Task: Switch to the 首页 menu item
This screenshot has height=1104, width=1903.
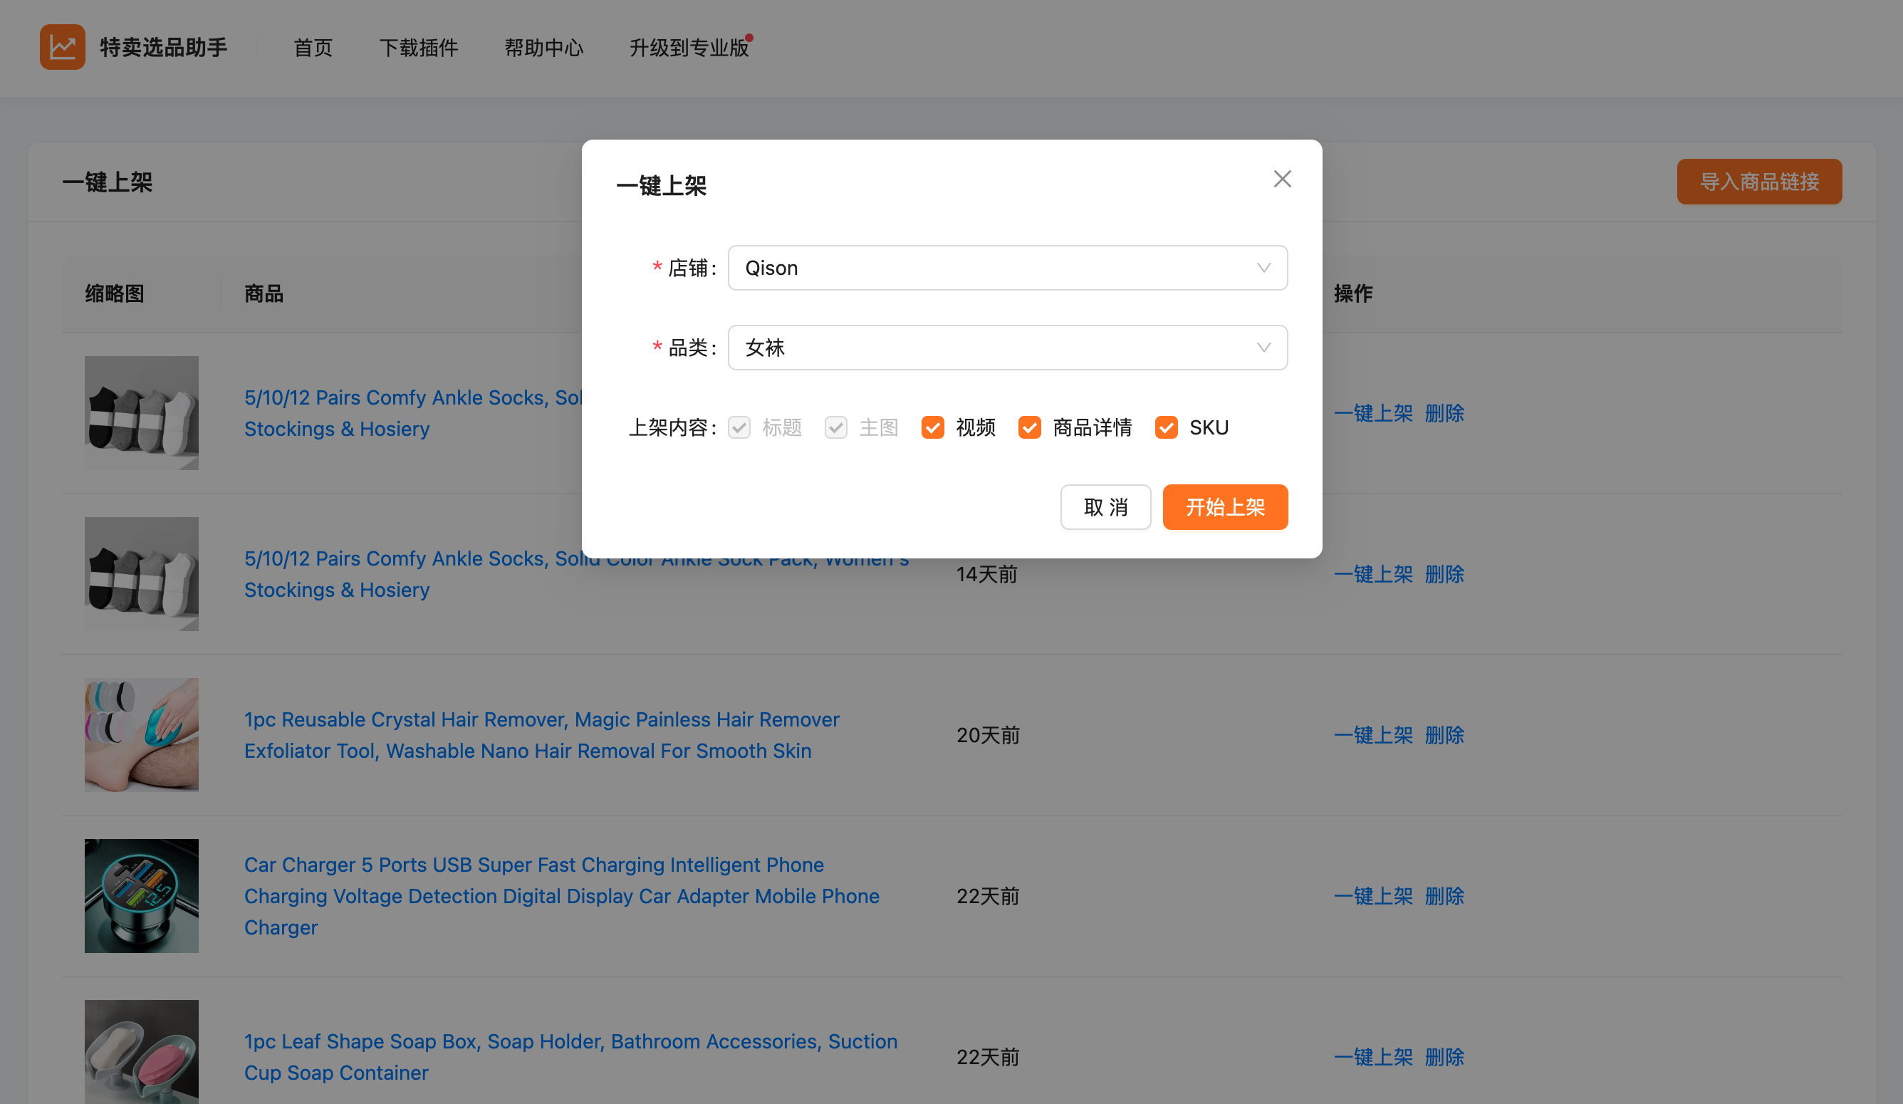Action: click(312, 48)
